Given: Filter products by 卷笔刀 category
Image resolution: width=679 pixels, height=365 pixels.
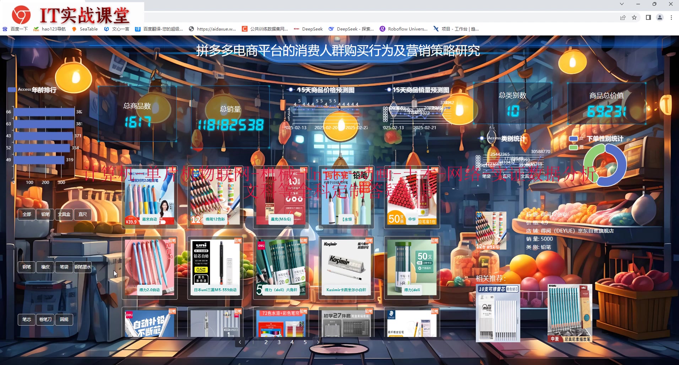Looking at the screenshot, I should click(x=45, y=319).
